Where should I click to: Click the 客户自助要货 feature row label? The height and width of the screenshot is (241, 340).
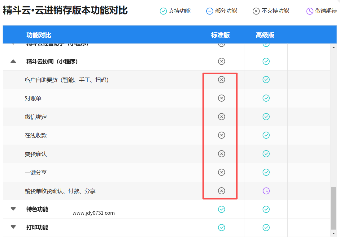[67, 80]
